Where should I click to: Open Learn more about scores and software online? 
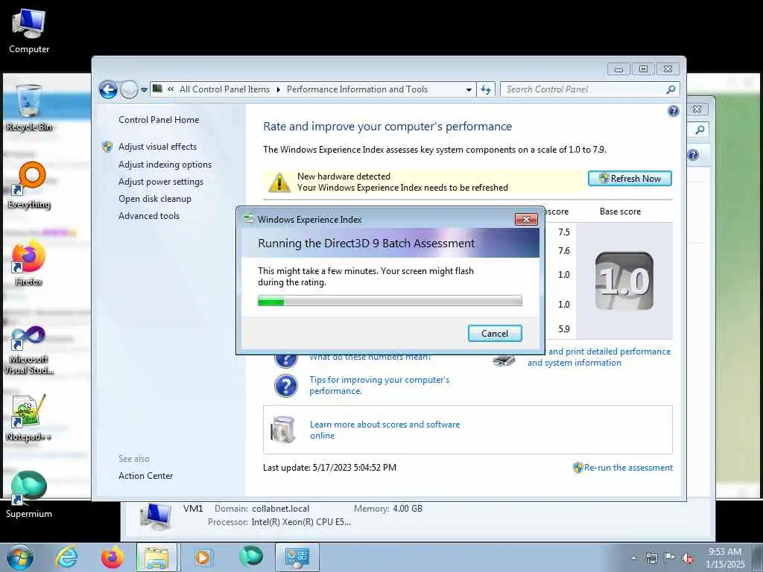385,430
